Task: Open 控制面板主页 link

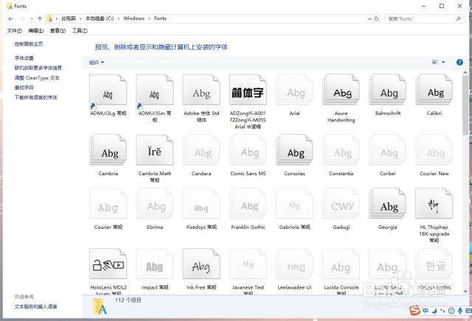Action: click(x=29, y=44)
